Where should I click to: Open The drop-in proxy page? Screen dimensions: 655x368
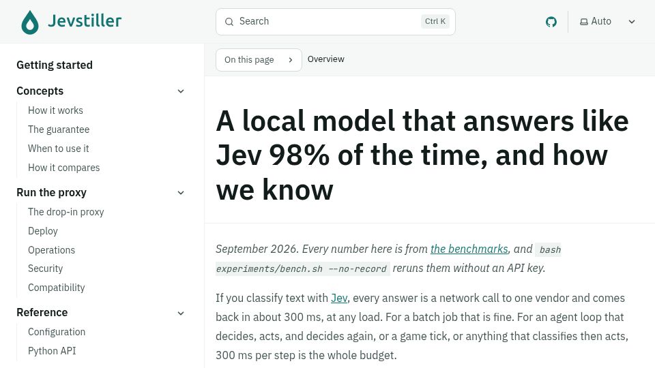pos(66,212)
